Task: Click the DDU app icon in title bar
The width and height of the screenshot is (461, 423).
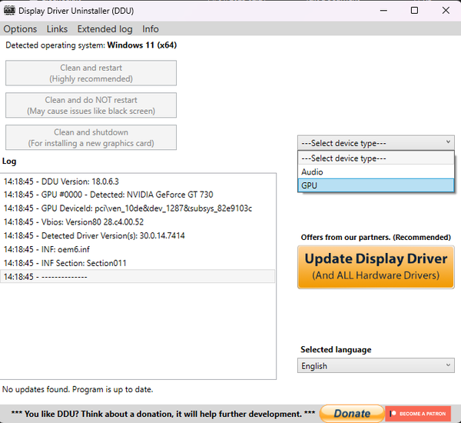Action: pos(10,11)
